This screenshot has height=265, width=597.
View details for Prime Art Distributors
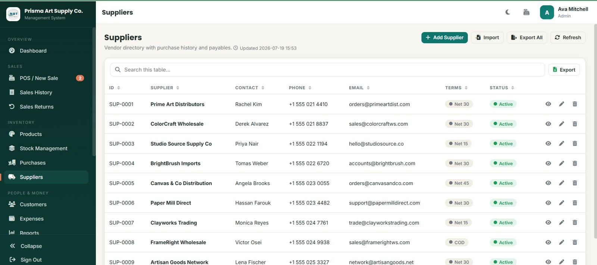(548, 104)
